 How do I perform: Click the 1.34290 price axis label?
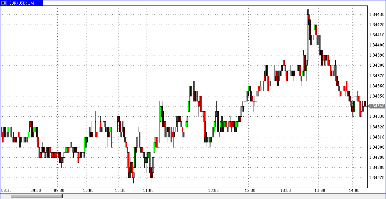coord(377,157)
